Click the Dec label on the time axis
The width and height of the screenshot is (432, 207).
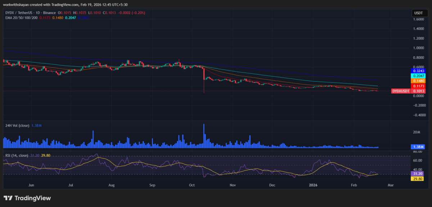coord(272,185)
